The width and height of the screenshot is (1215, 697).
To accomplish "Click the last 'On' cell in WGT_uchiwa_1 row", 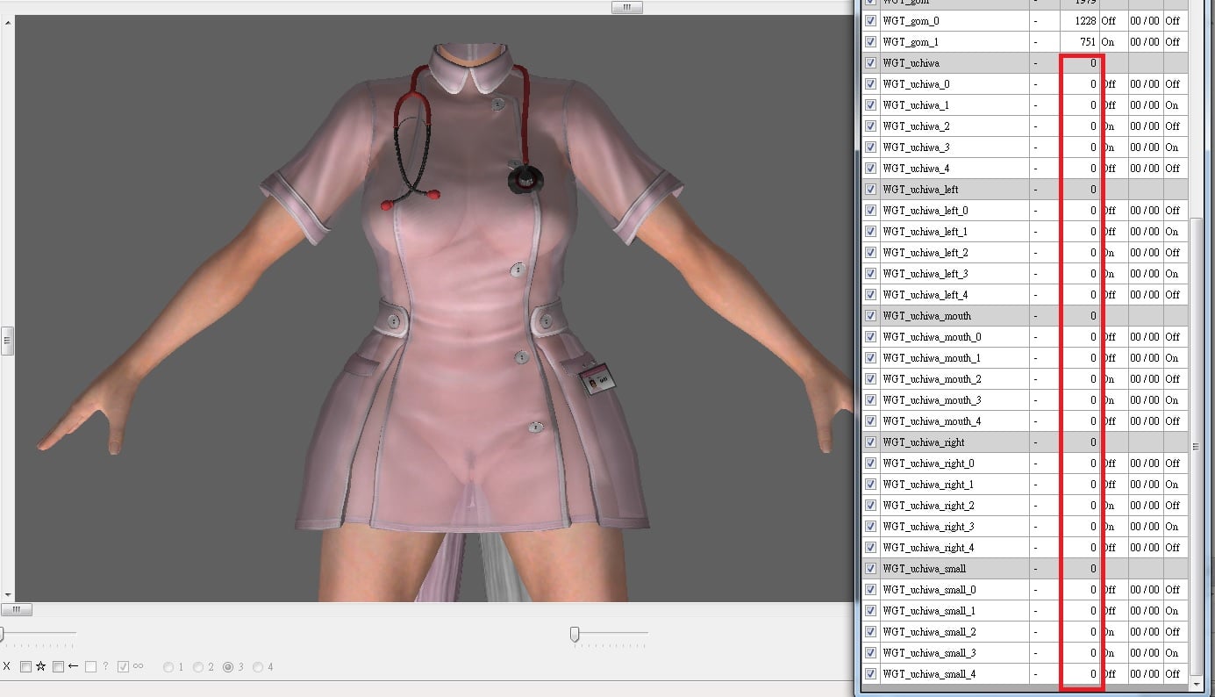I will pyautogui.click(x=1172, y=105).
